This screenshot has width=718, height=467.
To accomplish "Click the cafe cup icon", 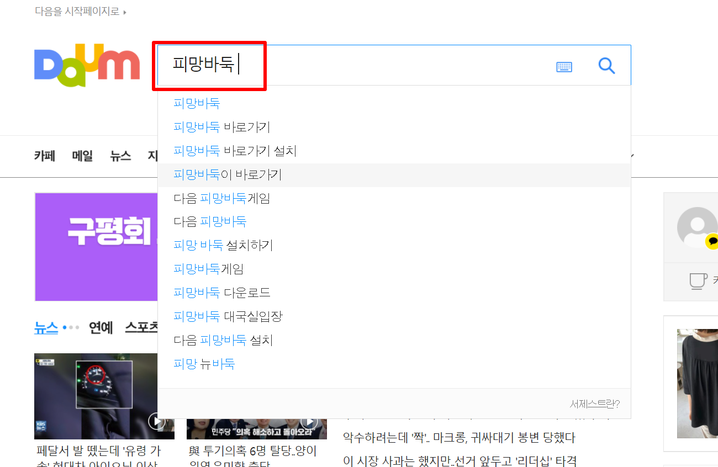I will coord(698,281).
